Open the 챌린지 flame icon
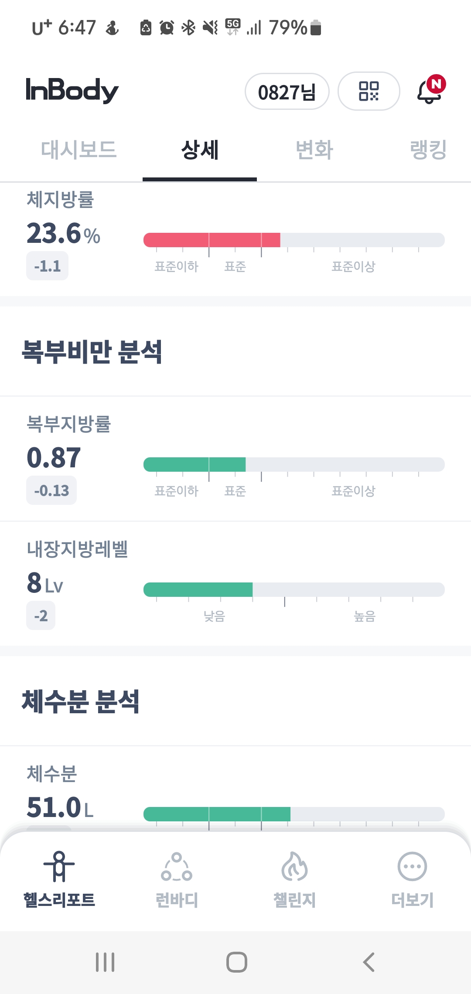This screenshot has height=994, width=471. point(294,867)
